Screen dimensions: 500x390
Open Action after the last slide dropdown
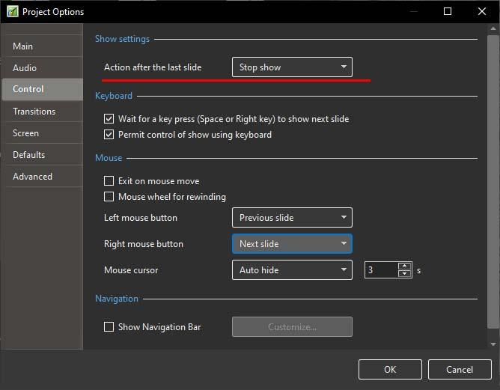pos(292,67)
